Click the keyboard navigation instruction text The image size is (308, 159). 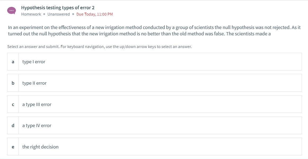99,46
